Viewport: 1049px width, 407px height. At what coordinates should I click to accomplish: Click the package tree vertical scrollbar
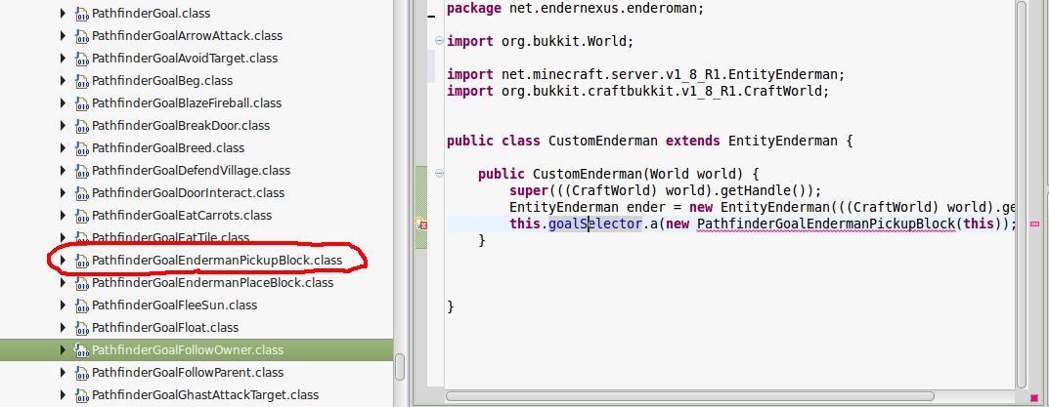click(400, 367)
